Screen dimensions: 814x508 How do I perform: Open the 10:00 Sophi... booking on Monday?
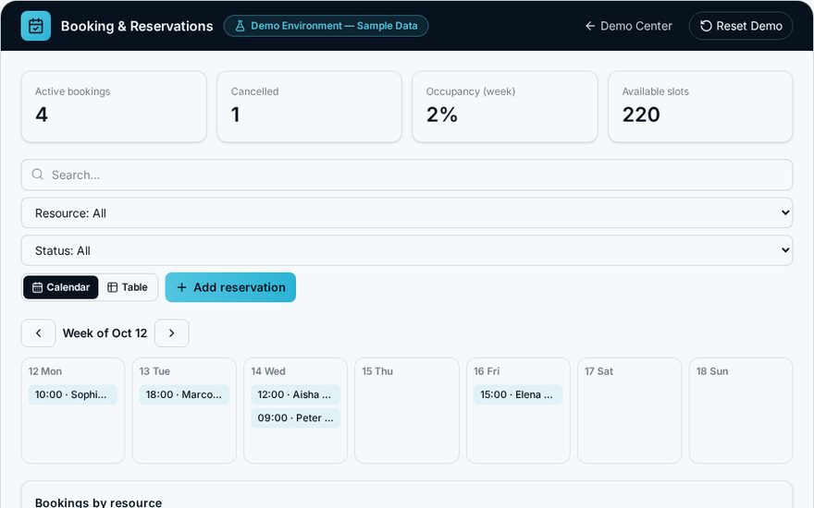[73, 394]
